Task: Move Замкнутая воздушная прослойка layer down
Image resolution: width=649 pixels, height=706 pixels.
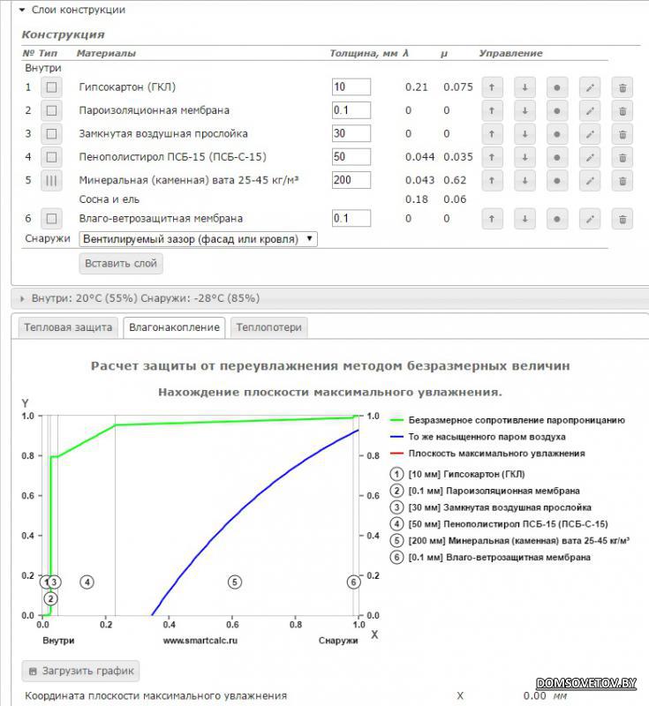Action: click(x=524, y=134)
